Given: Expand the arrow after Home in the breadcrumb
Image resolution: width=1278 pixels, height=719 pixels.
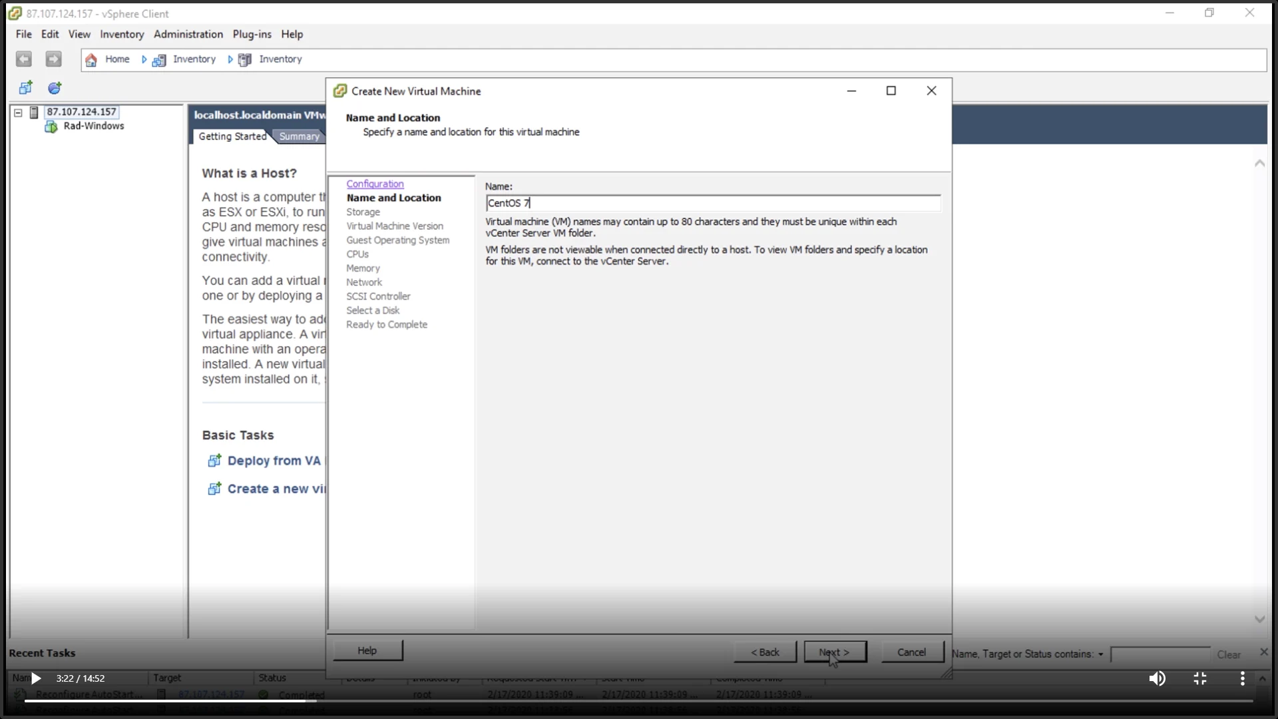Looking at the screenshot, I should point(144,60).
